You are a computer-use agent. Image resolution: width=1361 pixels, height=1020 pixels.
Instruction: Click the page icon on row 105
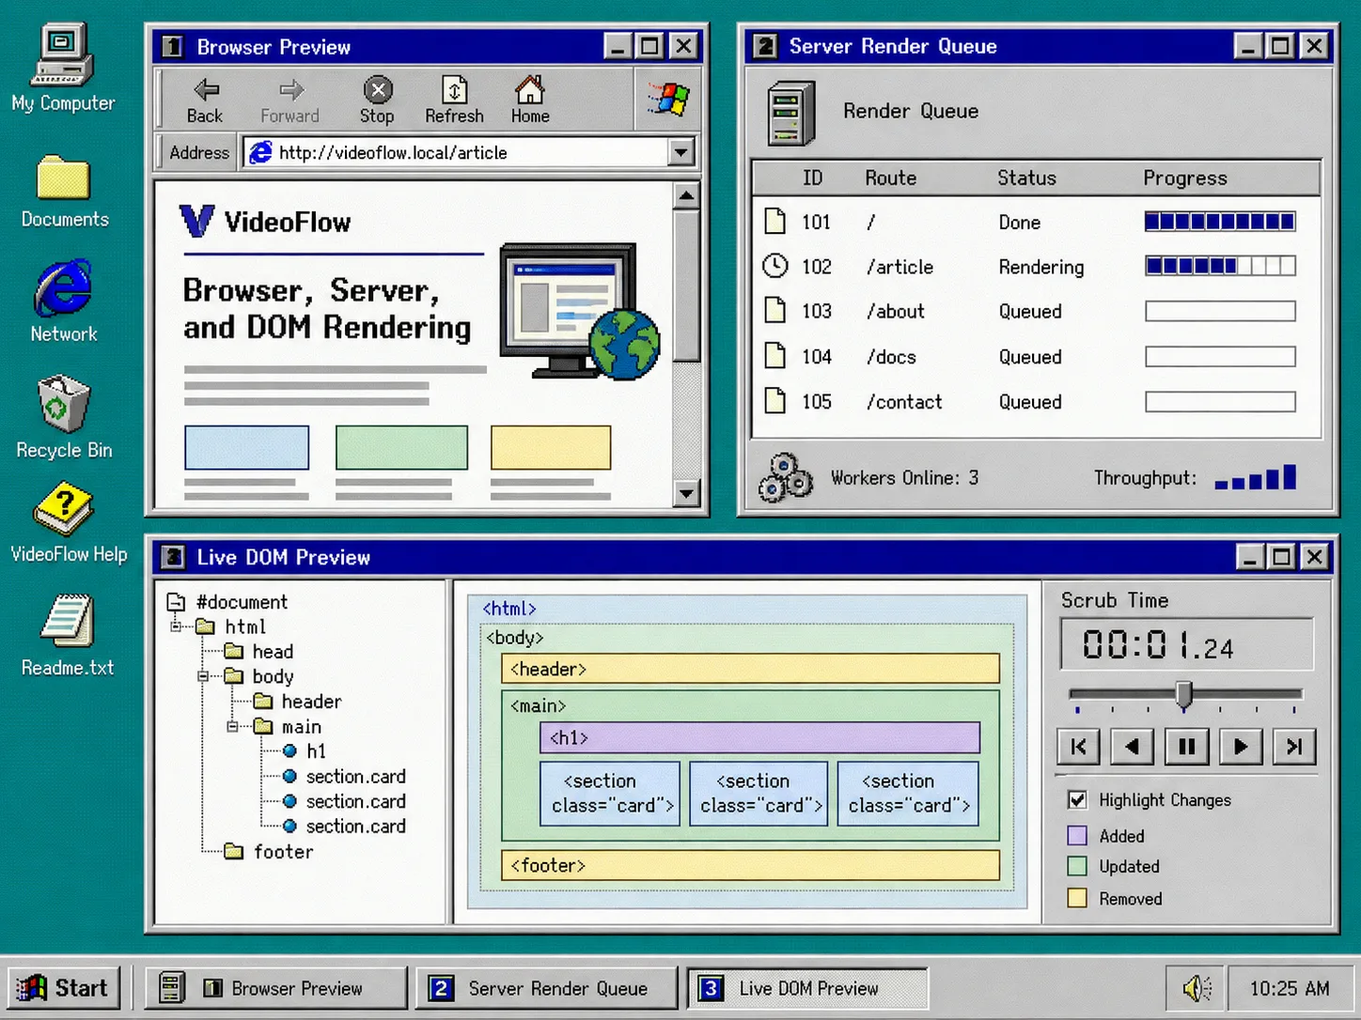click(774, 400)
